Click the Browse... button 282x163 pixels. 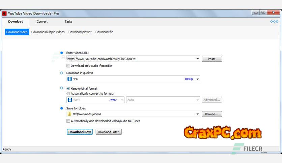[212, 114]
